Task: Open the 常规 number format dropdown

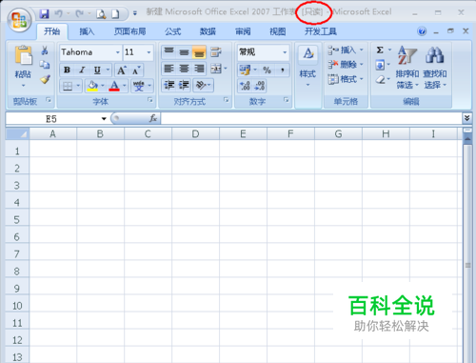Action: 285,52
